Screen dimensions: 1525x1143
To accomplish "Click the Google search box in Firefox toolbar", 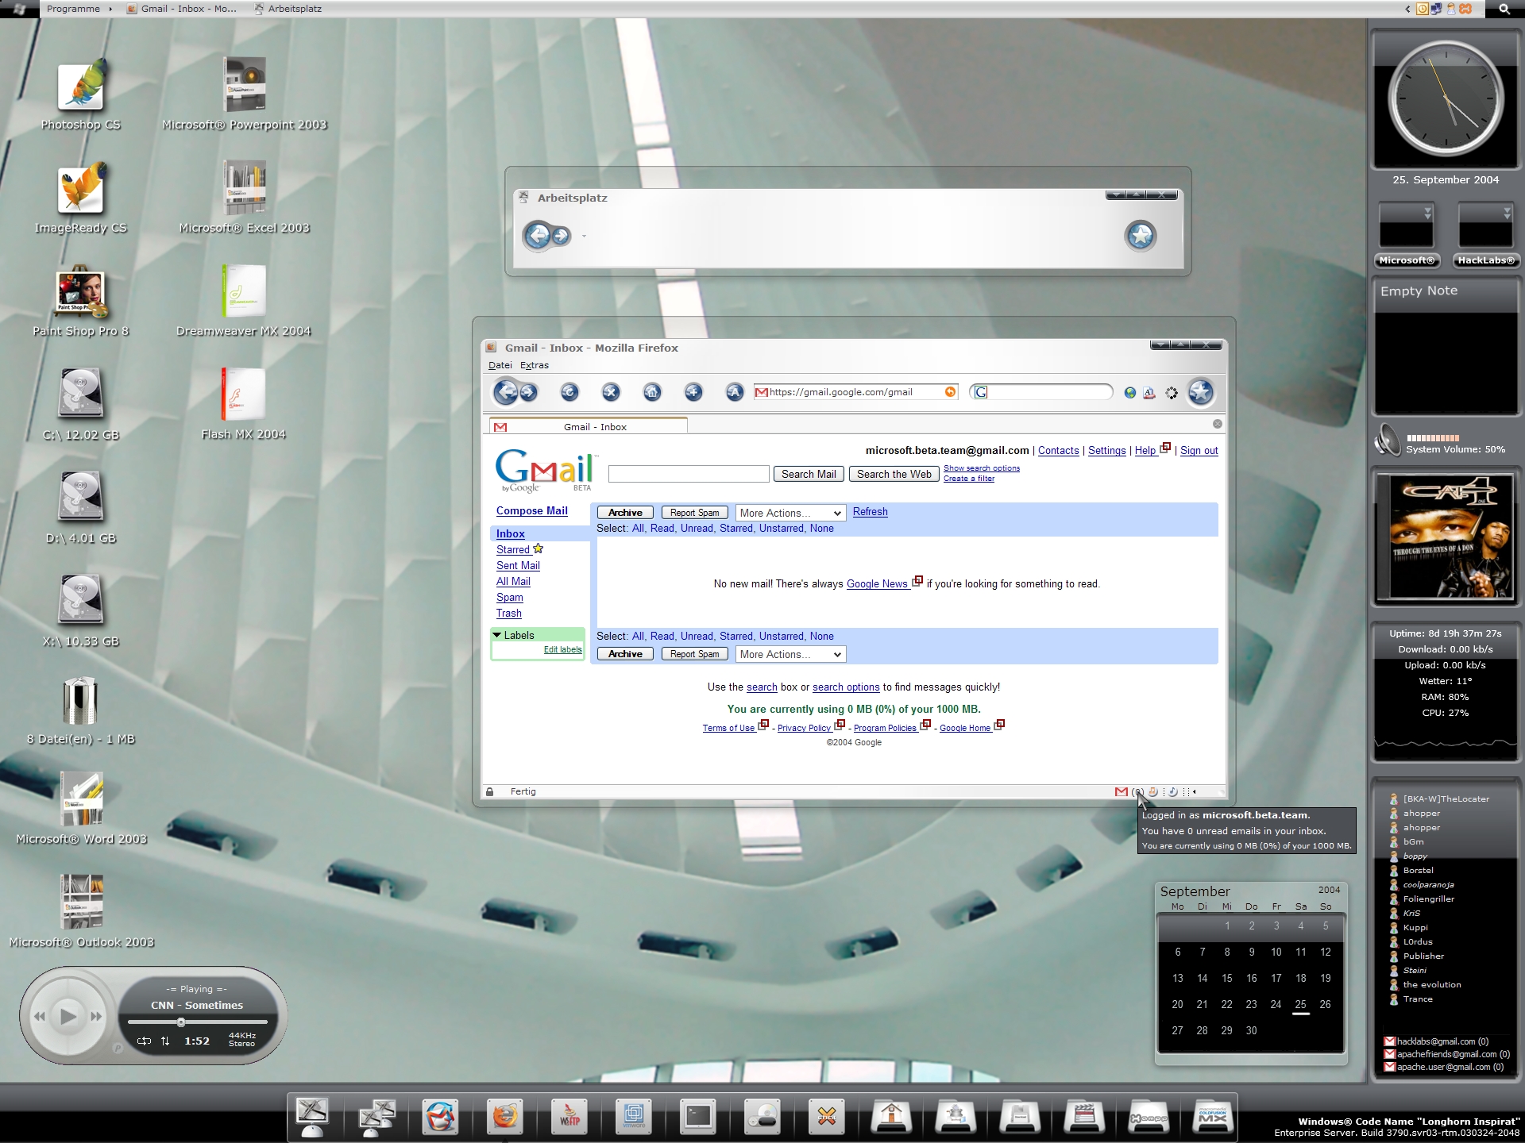I will [x=1041, y=392].
